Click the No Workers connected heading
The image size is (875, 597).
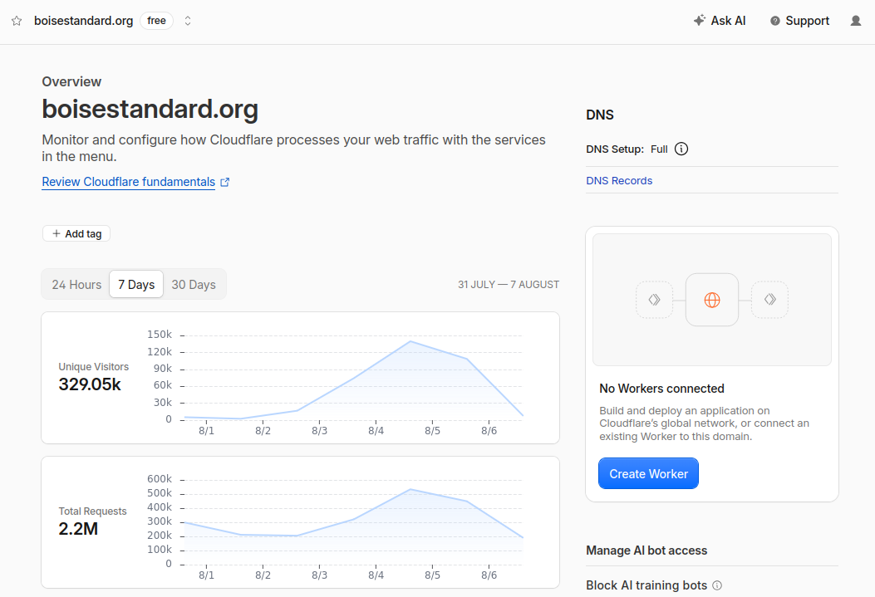coord(661,389)
